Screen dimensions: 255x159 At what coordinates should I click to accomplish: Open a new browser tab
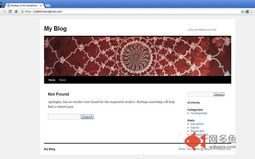48,6
